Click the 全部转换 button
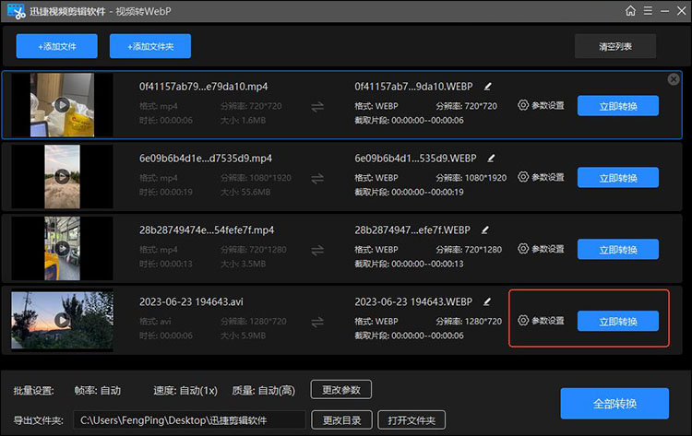692x436 pixels. coord(614,404)
